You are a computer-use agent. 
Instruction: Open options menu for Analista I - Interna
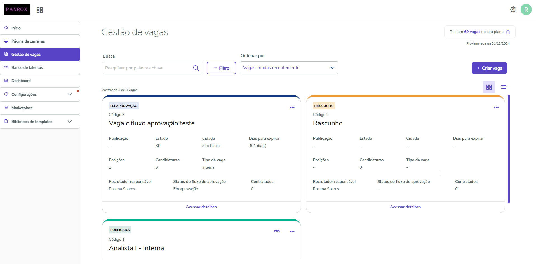pyautogui.click(x=292, y=232)
